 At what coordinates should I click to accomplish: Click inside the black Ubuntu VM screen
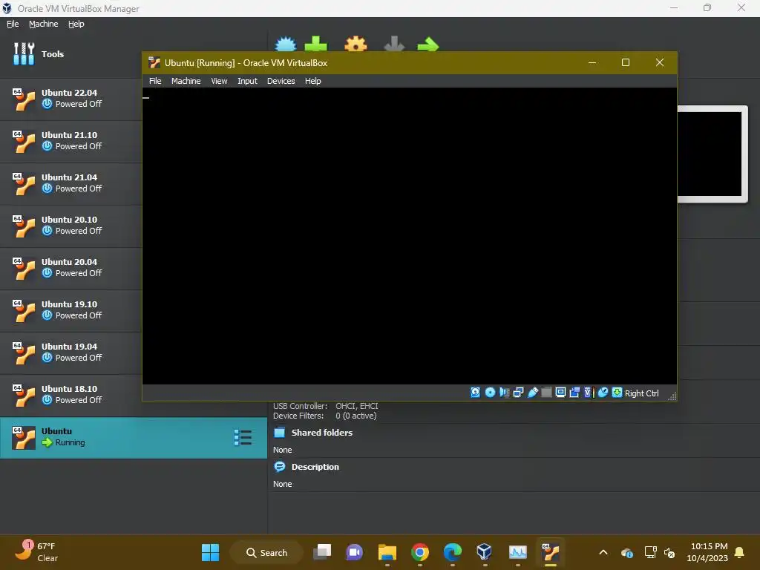(409, 236)
